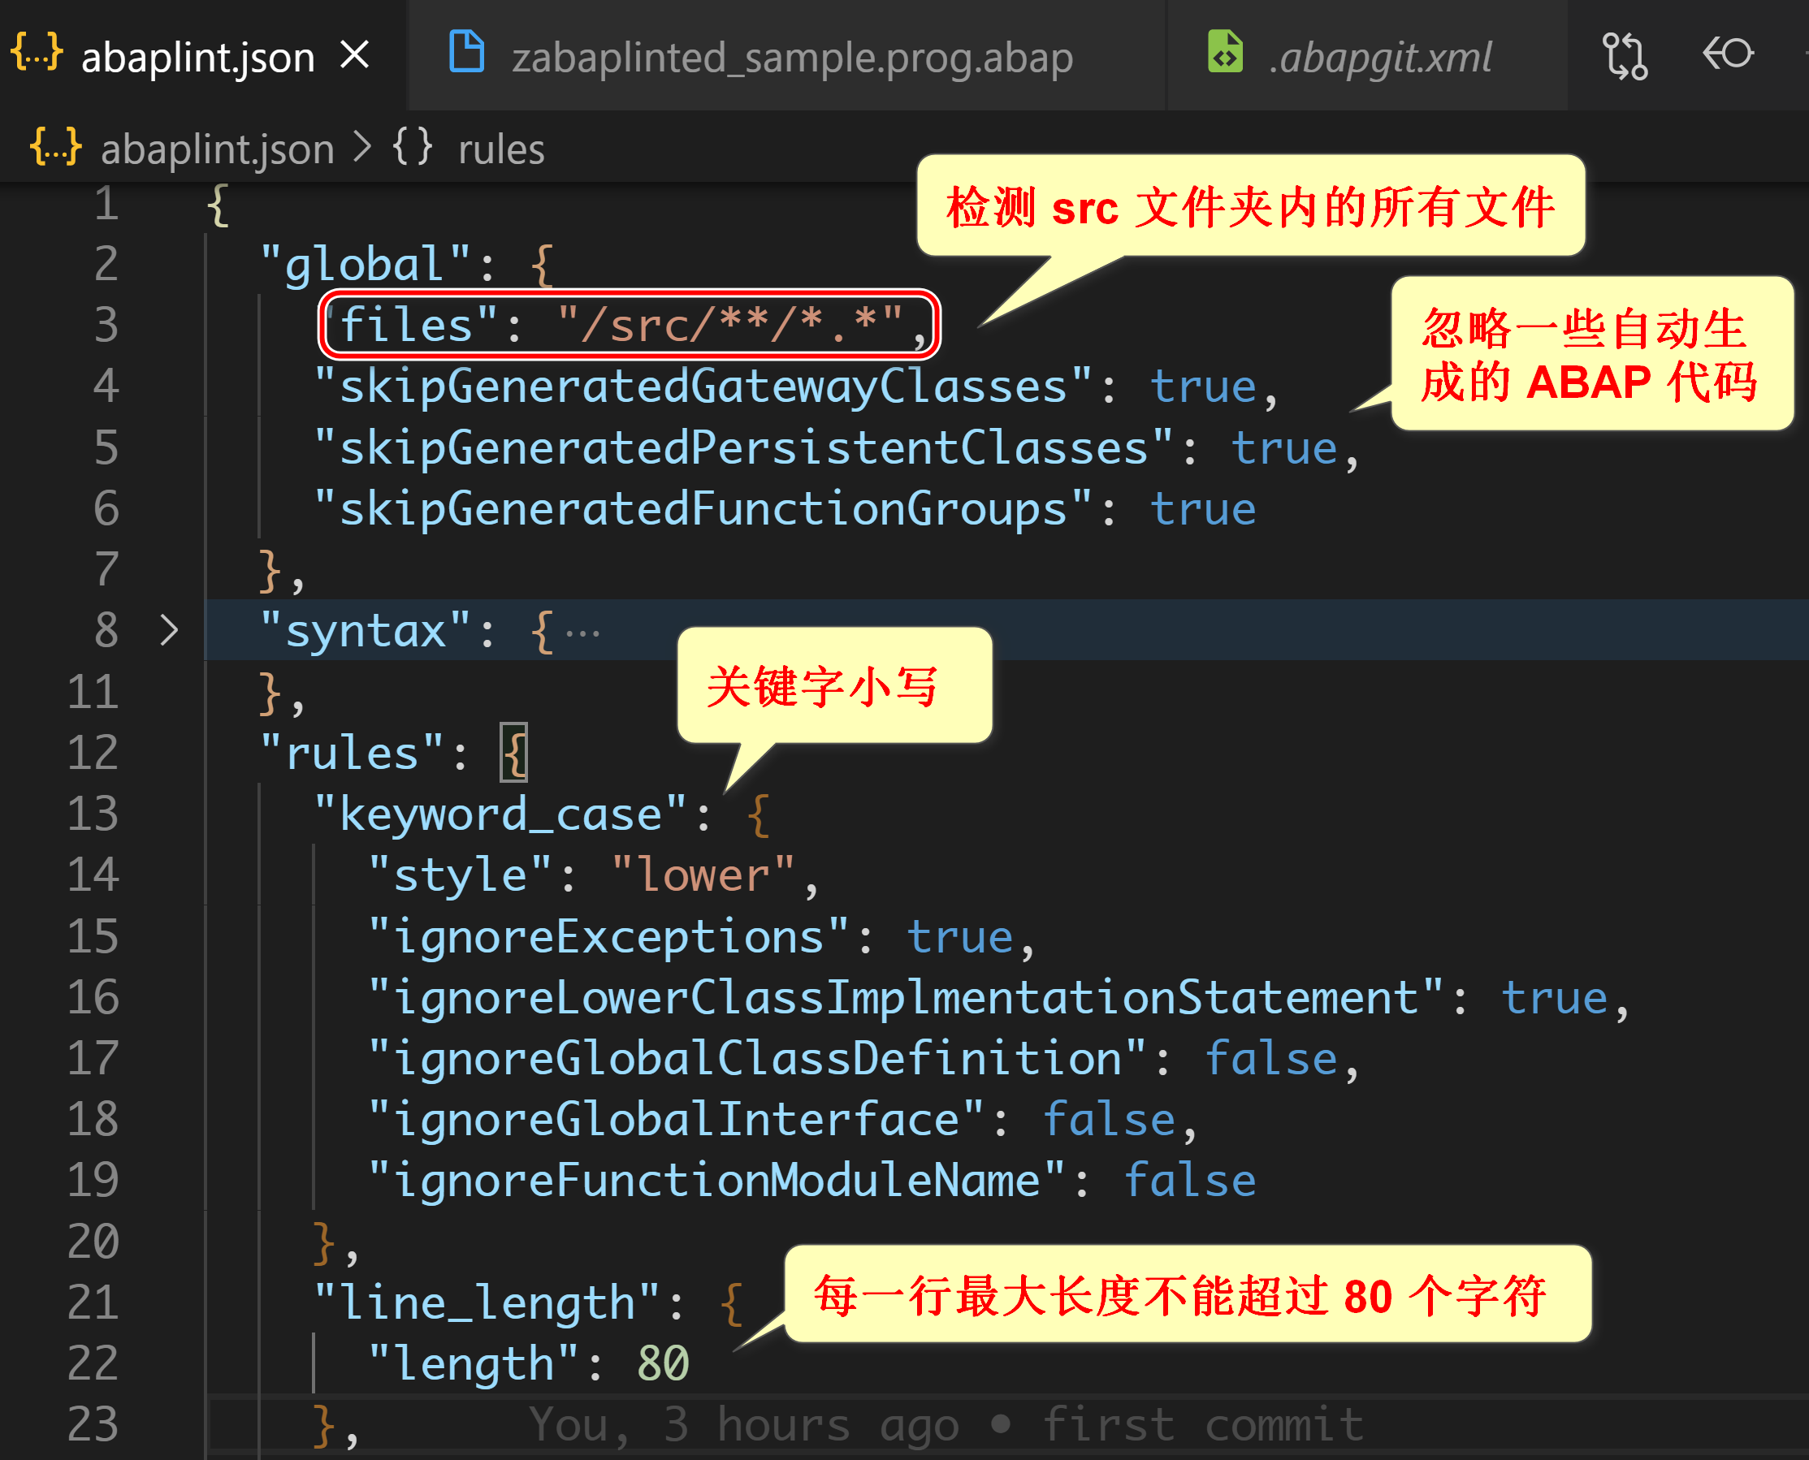1809x1460 pixels.
Task: Open the .abapgit.xml tab
Action: [1380, 57]
